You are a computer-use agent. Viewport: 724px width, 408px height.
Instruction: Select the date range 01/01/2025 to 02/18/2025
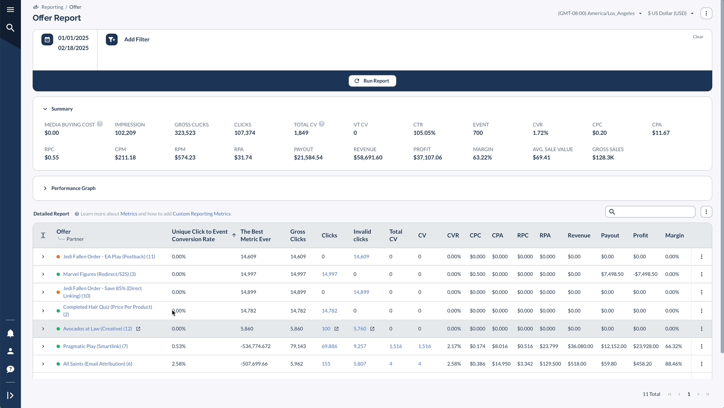[x=73, y=43]
